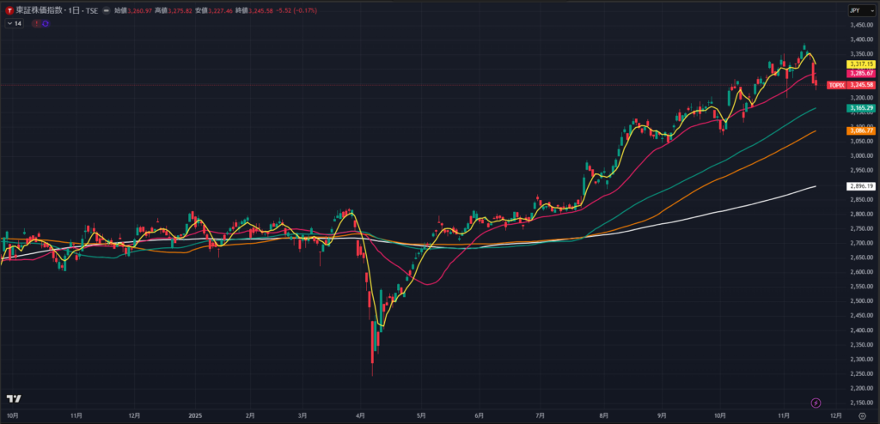This screenshot has width=880, height=424.
Task: Click the white 2,896.19 moving average label
Action: 860,186
